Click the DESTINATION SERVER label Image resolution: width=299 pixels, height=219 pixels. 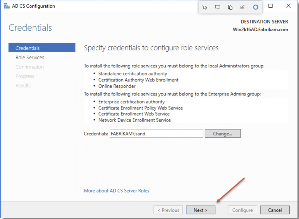click(x=264, y=22)
